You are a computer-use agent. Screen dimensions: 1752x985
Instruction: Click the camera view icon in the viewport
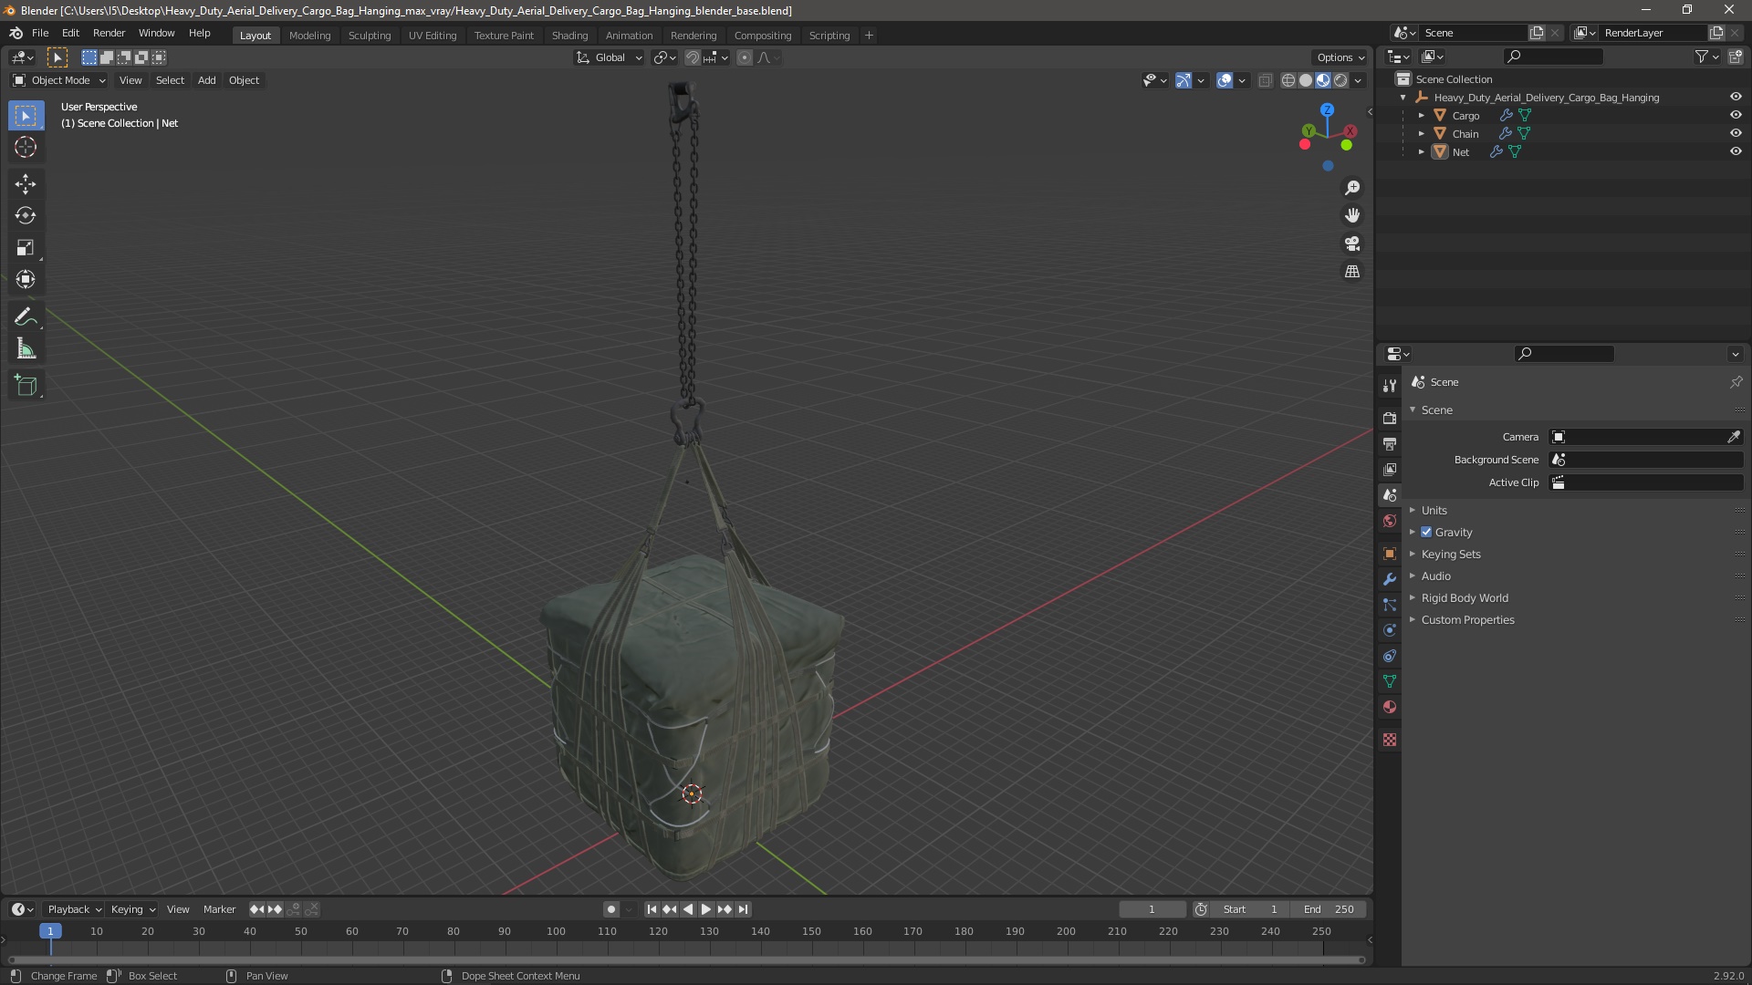1352,244
